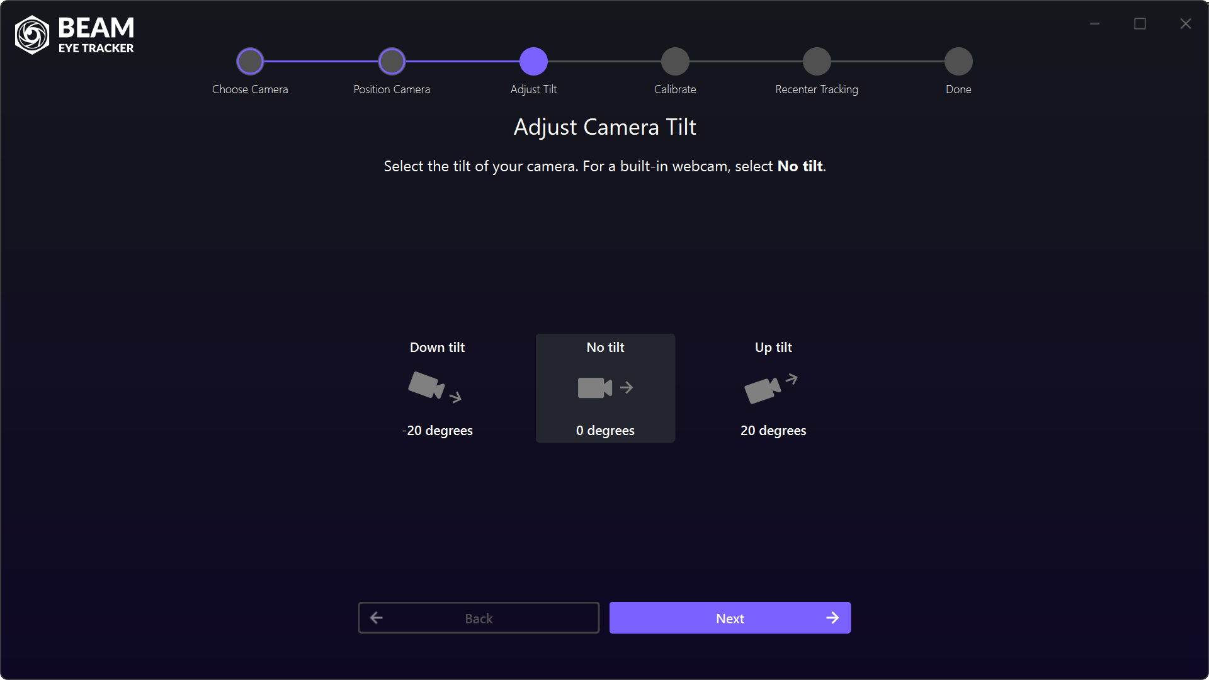Image resolution: width=1209 pixels, height=680 pixels.
Task: Choose the 20 degrees option
Action: tap(773, 431)
